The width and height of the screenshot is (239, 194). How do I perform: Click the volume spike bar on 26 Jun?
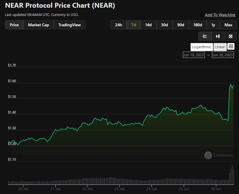coord(232,175)
